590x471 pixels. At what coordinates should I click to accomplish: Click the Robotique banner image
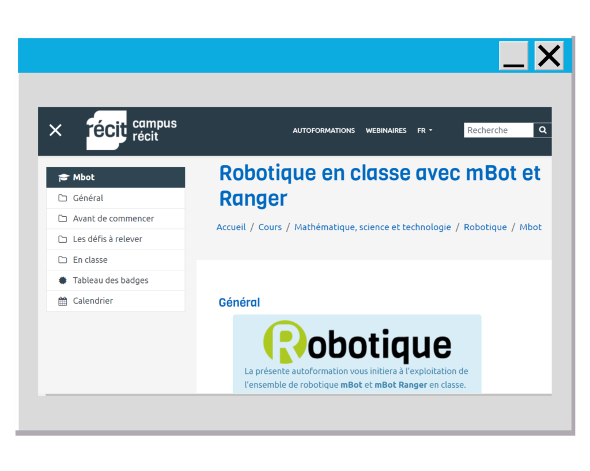[357, 343]
